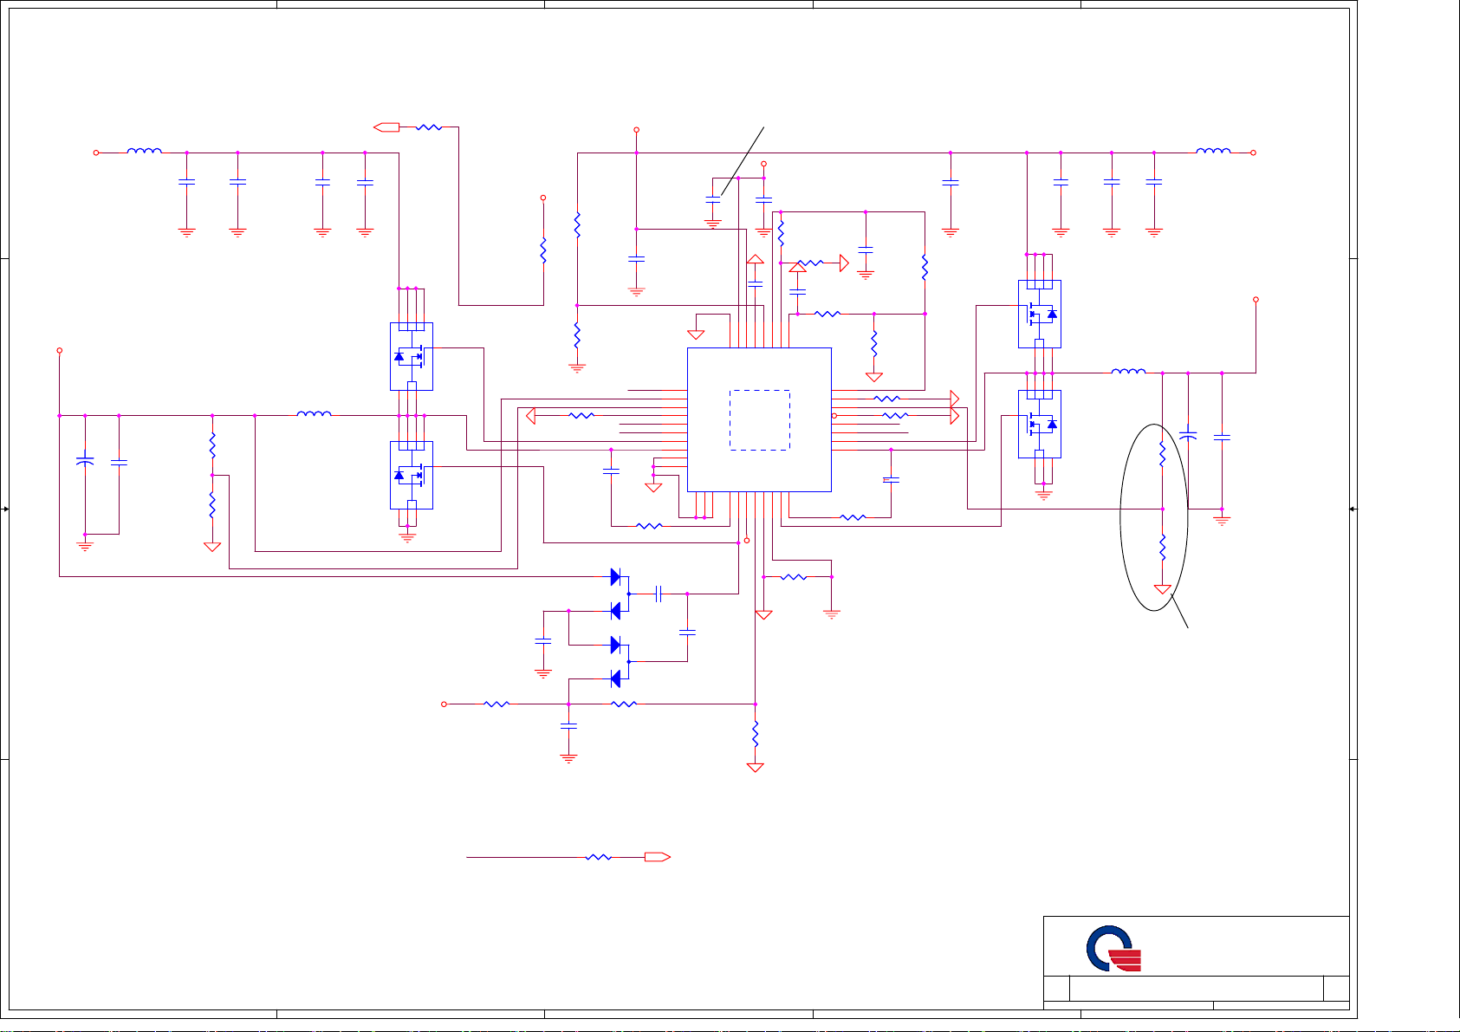
Task: Click the resistor beside the bottom off-page connector
Action: (x=599, y=857)
